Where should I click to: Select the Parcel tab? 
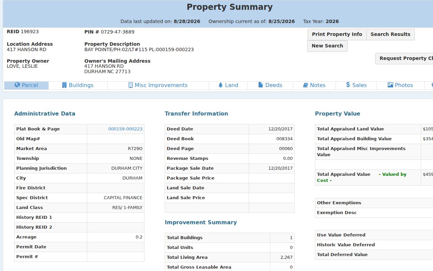pos(26,85)
